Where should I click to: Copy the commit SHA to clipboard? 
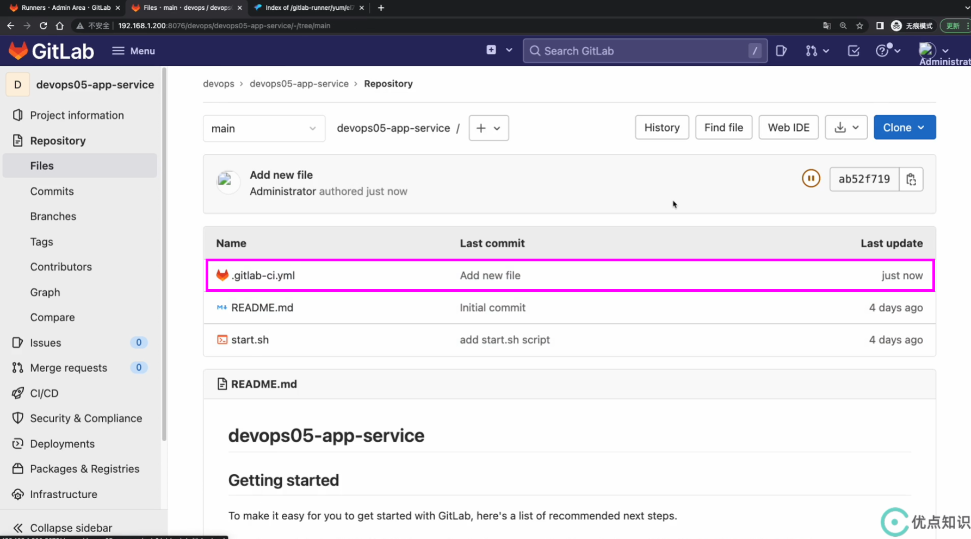[x=911, y=179]
